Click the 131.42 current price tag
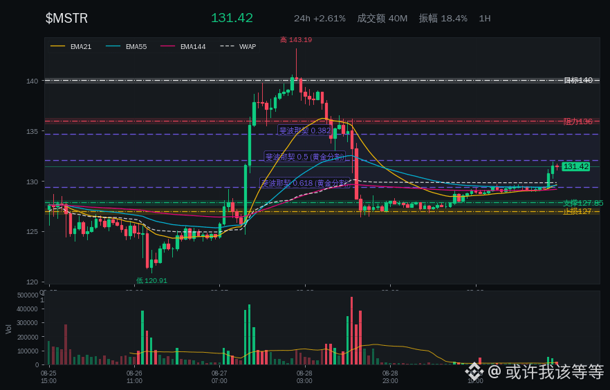The width and height of the screenshot is (610, 390). tap(575, 166)
